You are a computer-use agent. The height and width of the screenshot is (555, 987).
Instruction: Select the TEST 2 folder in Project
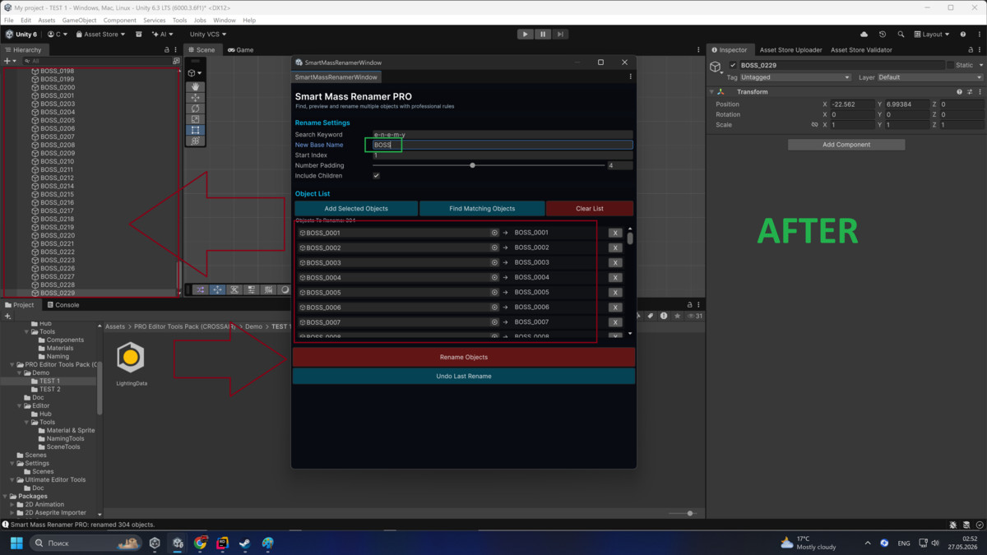pyautogui.click(x=50, y=389)
